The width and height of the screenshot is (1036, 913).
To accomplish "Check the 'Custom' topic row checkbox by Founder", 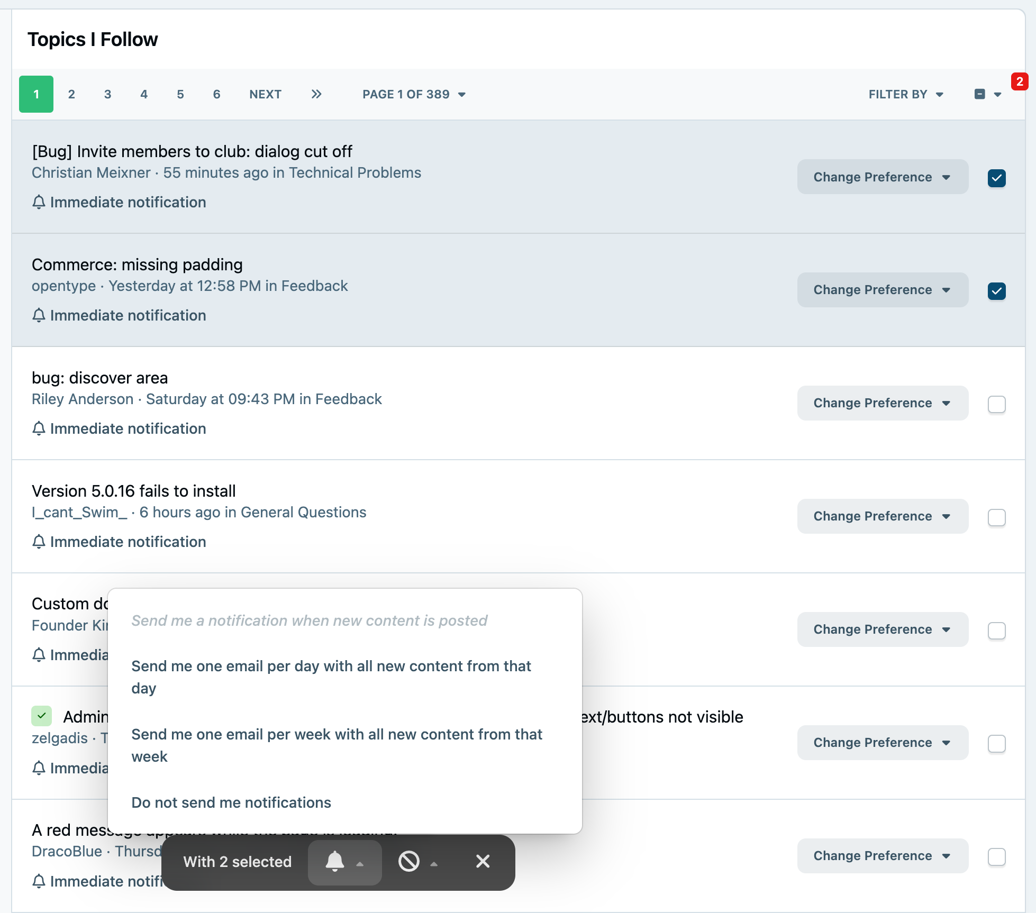I will pyautogui.click(x=997, y=631).
